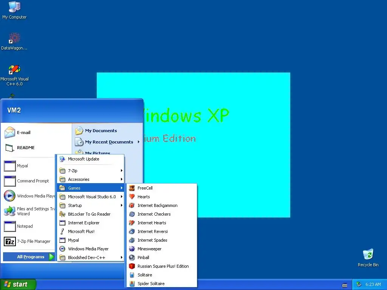
Task: Click Files and Settings Transfer Wizard icon
Action: click(9, 211)
